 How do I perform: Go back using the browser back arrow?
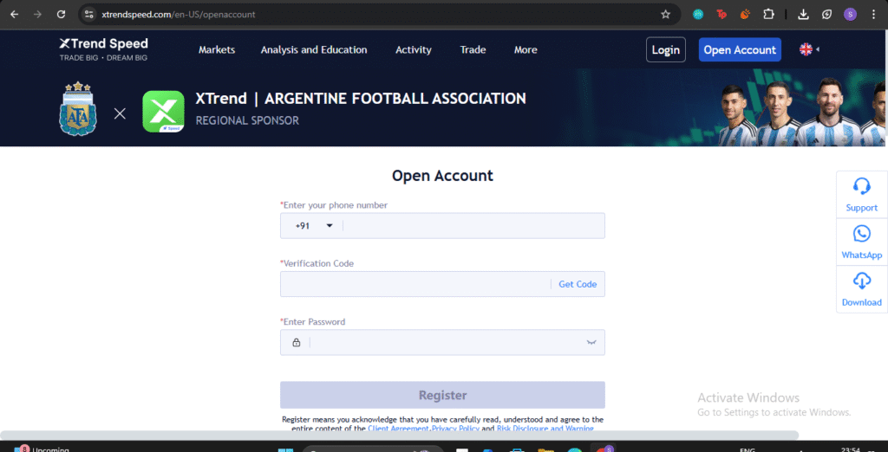(15, 15)
